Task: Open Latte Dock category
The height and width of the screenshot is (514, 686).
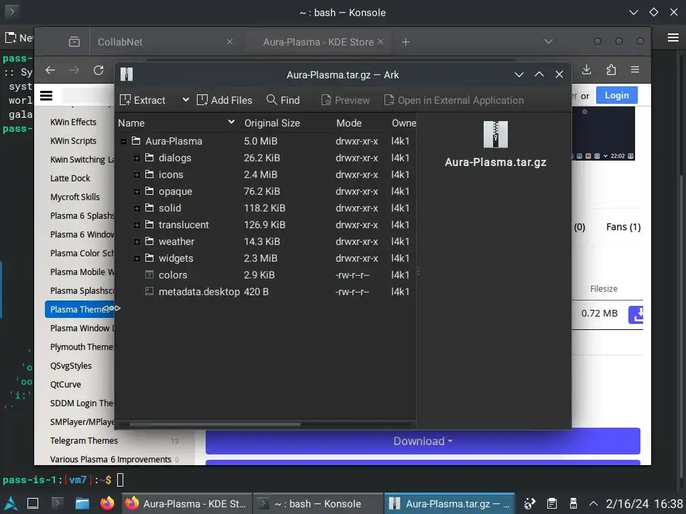Action: pyautogui.click(x=70, y=178)
